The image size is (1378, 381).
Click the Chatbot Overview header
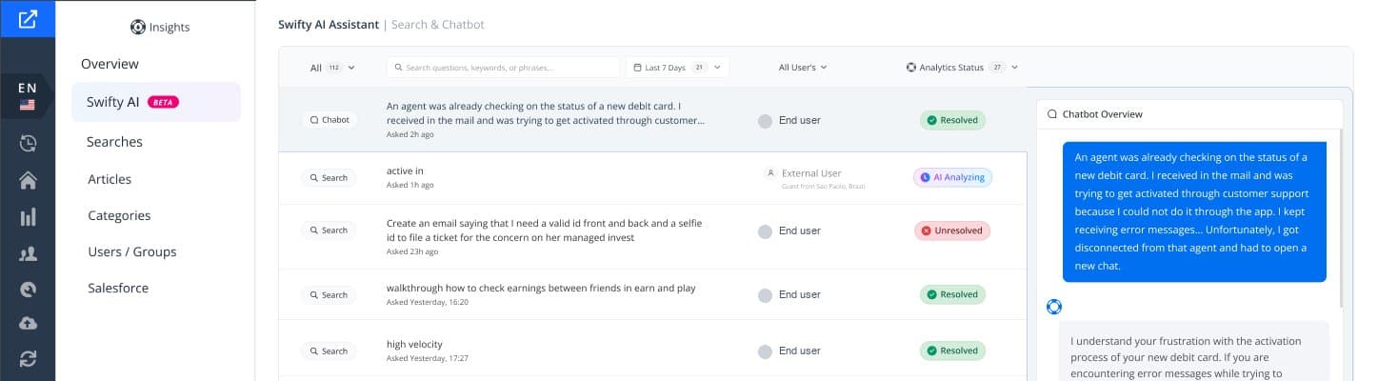pyautogui.click(x=1102, y=113)
